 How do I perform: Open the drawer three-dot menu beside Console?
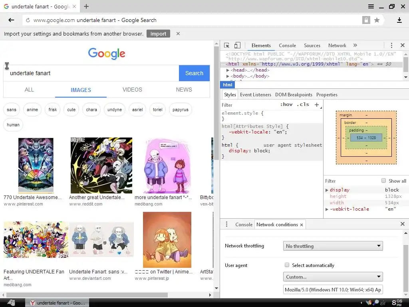pyautogui.click(x=226, y=224)
